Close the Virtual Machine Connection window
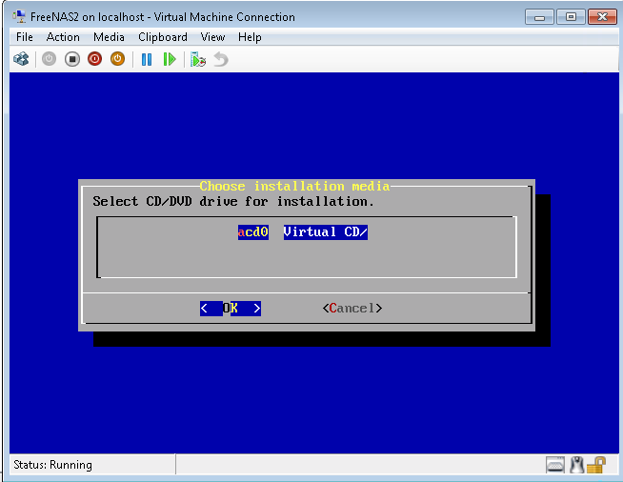Viewport: 623px width, 482px height. click(602, 17)
